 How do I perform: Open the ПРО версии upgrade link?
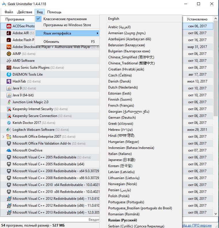coord(197,225)
